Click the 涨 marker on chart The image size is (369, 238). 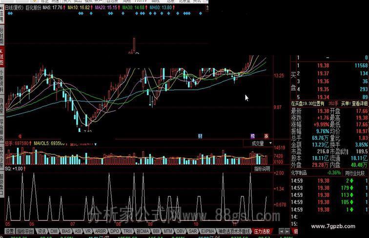tap(266, 136)
